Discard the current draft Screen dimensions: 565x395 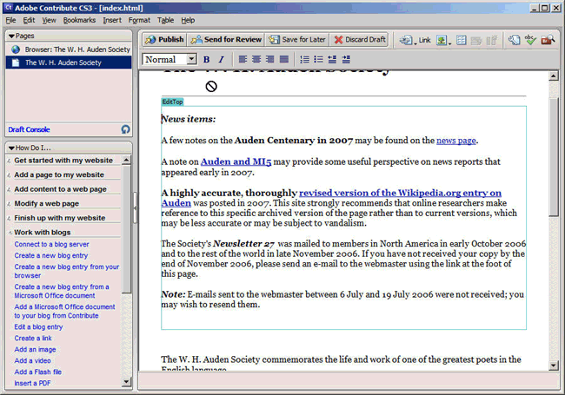[x=359, y=40]
